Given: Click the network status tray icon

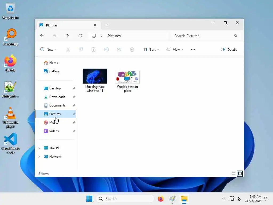Looking at the screenshot, I should [232, 199].
